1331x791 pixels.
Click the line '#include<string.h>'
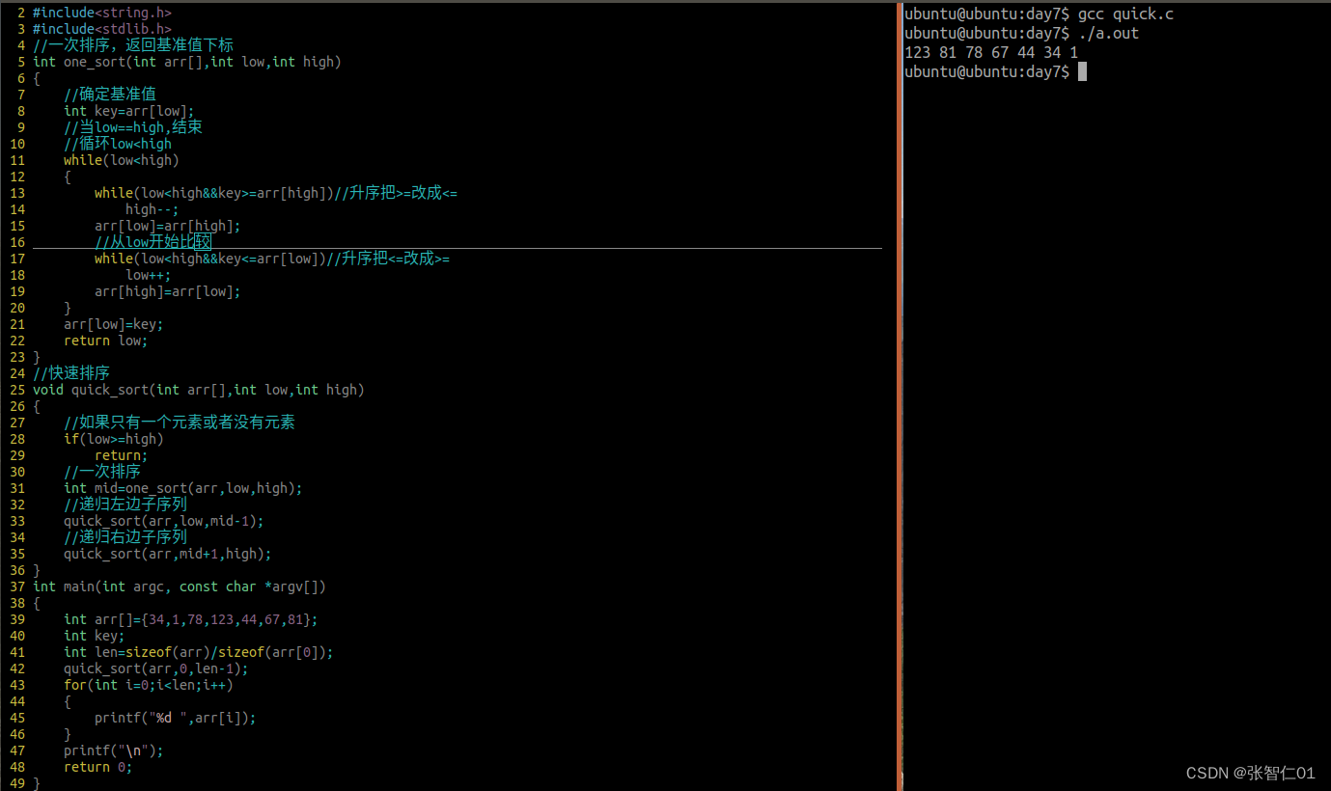pyautogui.click(x=102, y=13)
